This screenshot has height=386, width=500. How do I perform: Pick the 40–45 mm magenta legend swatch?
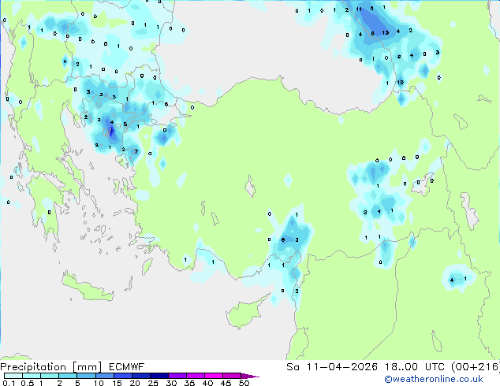coord(214,376)
